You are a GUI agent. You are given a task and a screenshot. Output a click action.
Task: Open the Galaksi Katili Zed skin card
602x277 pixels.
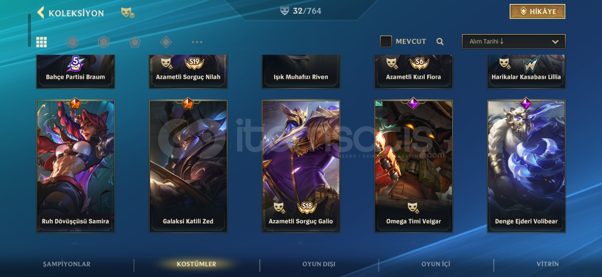tap(188, 166)
